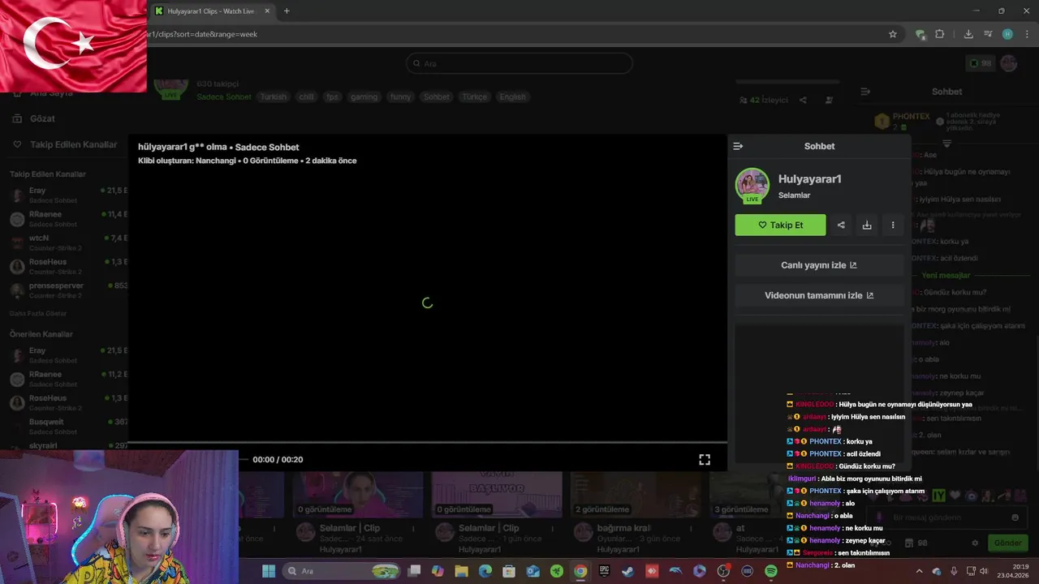Open Hulyayarar1 profile avatar in clip panel

coord(752,185)
